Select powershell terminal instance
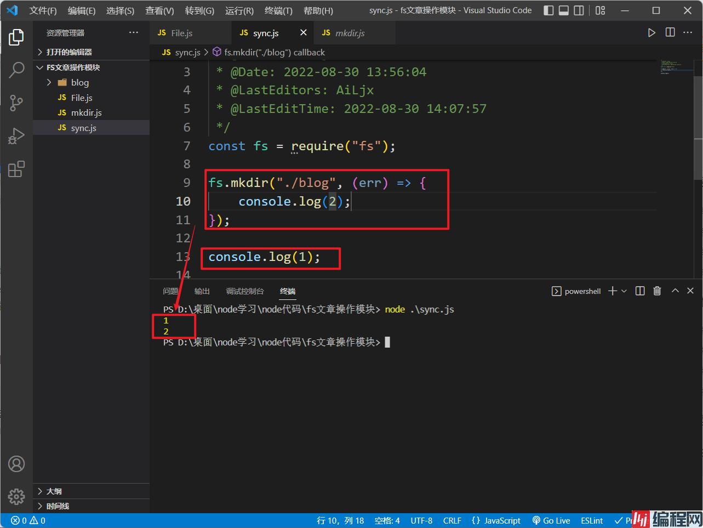Screen dimensions: 703x528 [x=576, y=291]
